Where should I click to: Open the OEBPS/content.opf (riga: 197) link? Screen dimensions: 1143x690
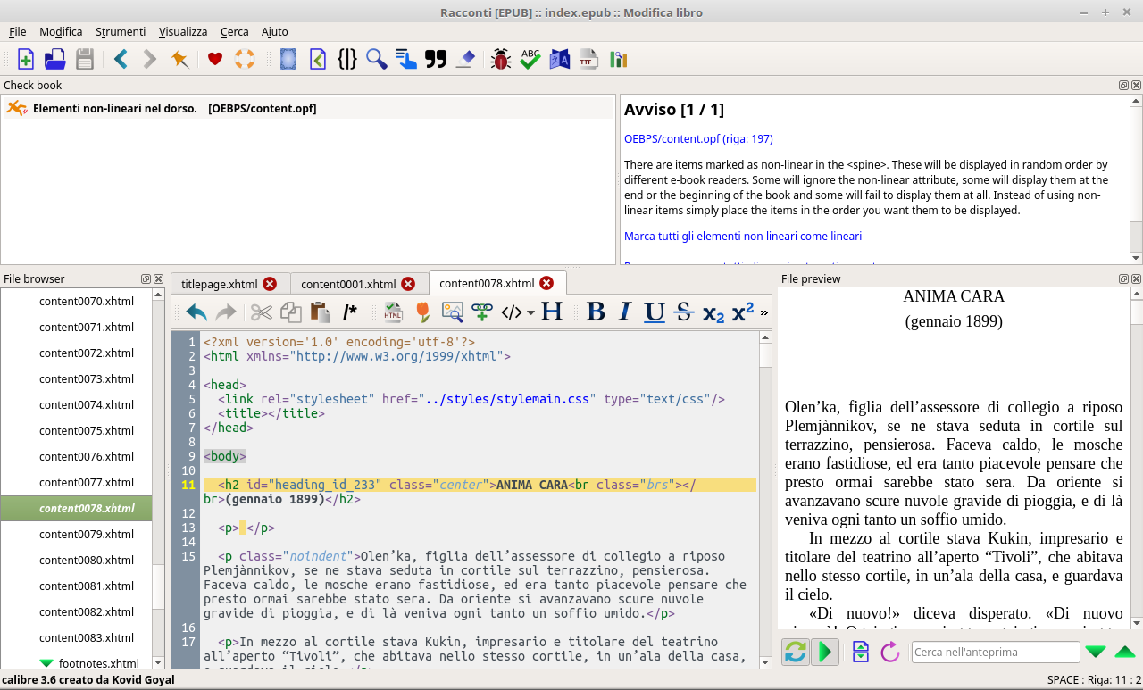(x=698, y=139)
